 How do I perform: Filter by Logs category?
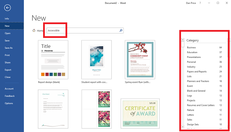[204, 95]
